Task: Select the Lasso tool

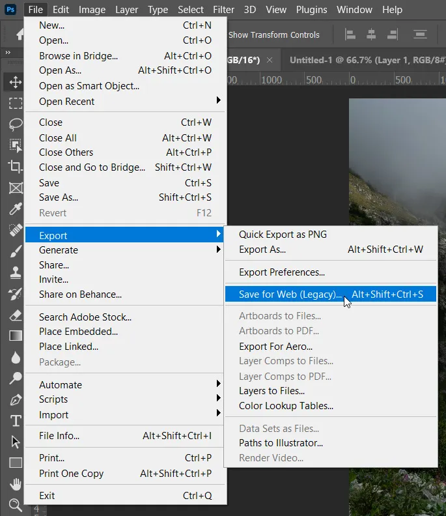Action: point(16,124)
